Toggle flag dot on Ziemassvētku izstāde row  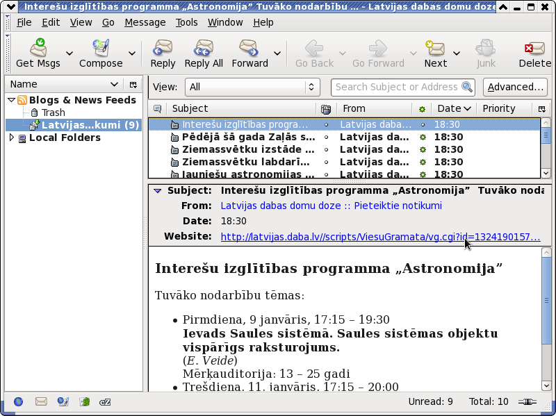326,149
